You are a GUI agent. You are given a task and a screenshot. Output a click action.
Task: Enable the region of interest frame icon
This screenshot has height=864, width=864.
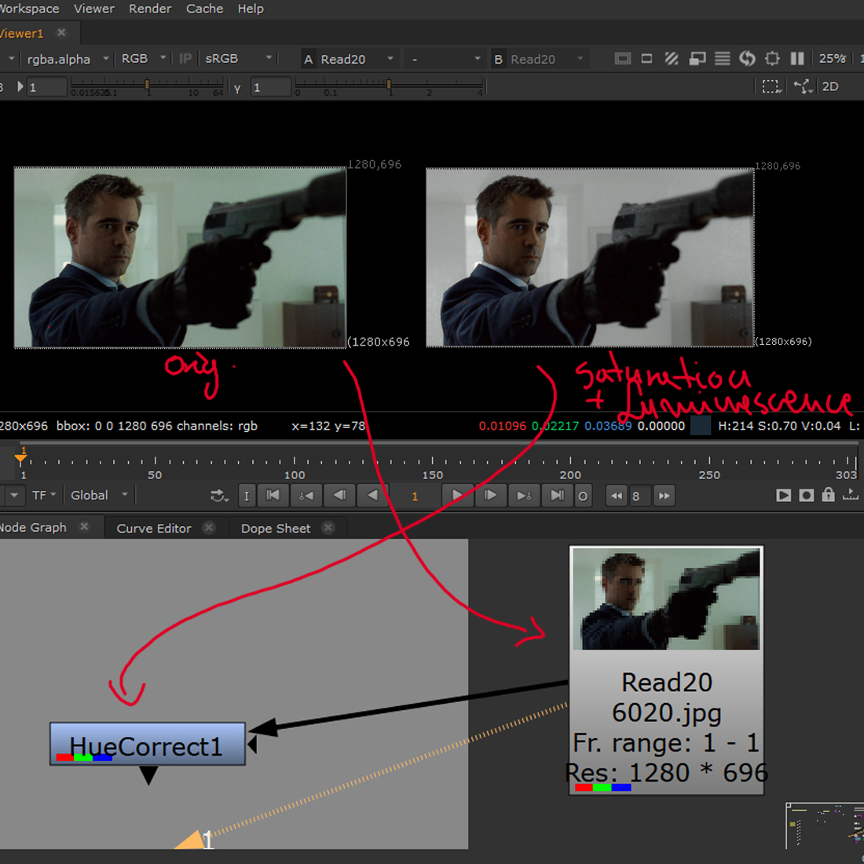647,58
